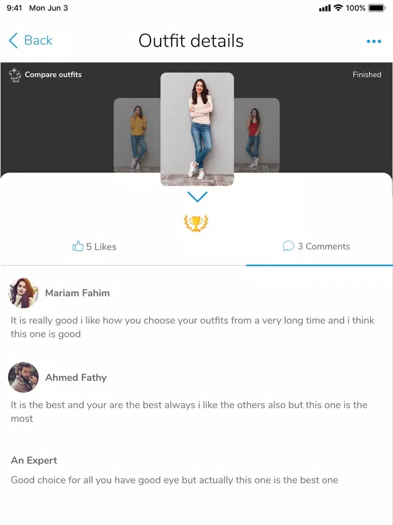Select the red top outfit thumbnail
Viewport: 393px width, 525px height.
pos(257,135)
